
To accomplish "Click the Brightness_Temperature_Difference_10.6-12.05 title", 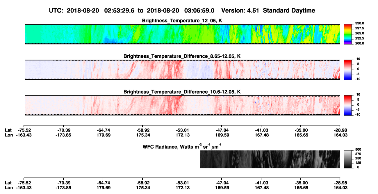I will coord(182,92).
